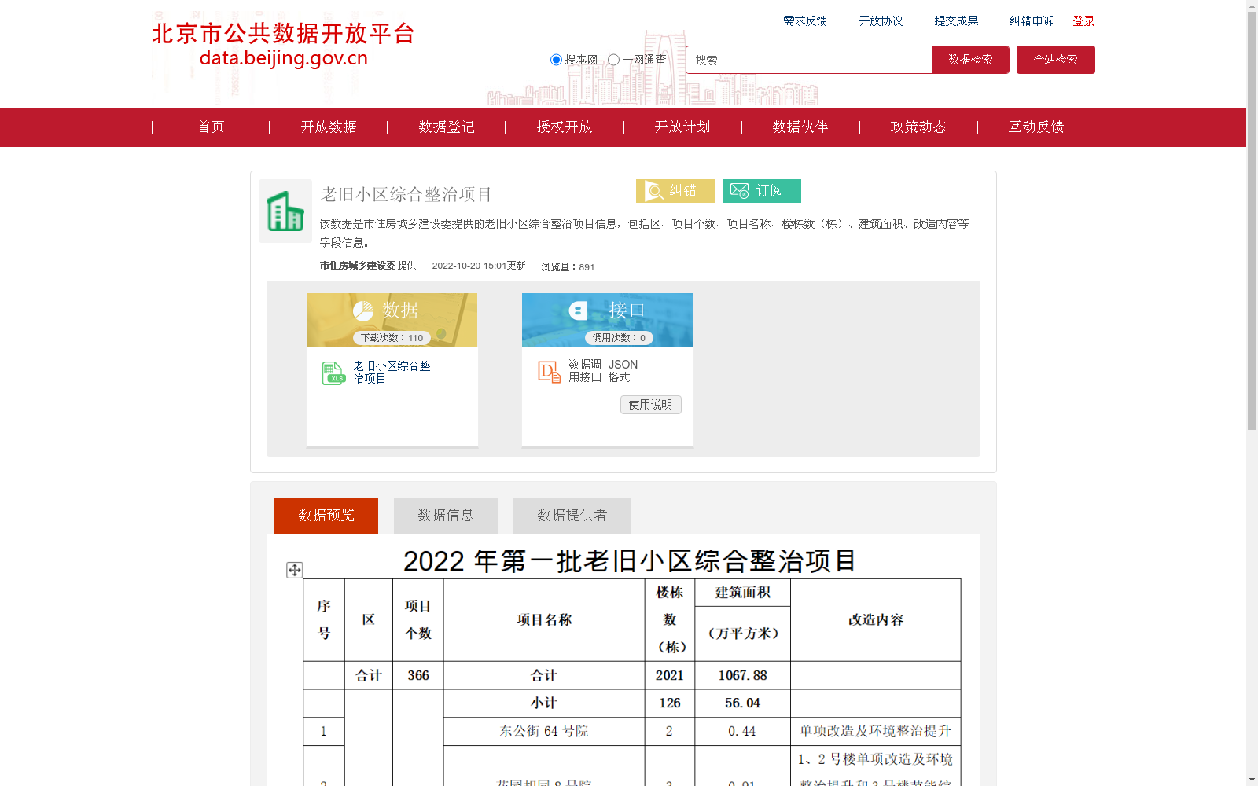This screenshot has height=786, width=1258.
Task: Click the table cell 1067.88
Action: point(742,676)
